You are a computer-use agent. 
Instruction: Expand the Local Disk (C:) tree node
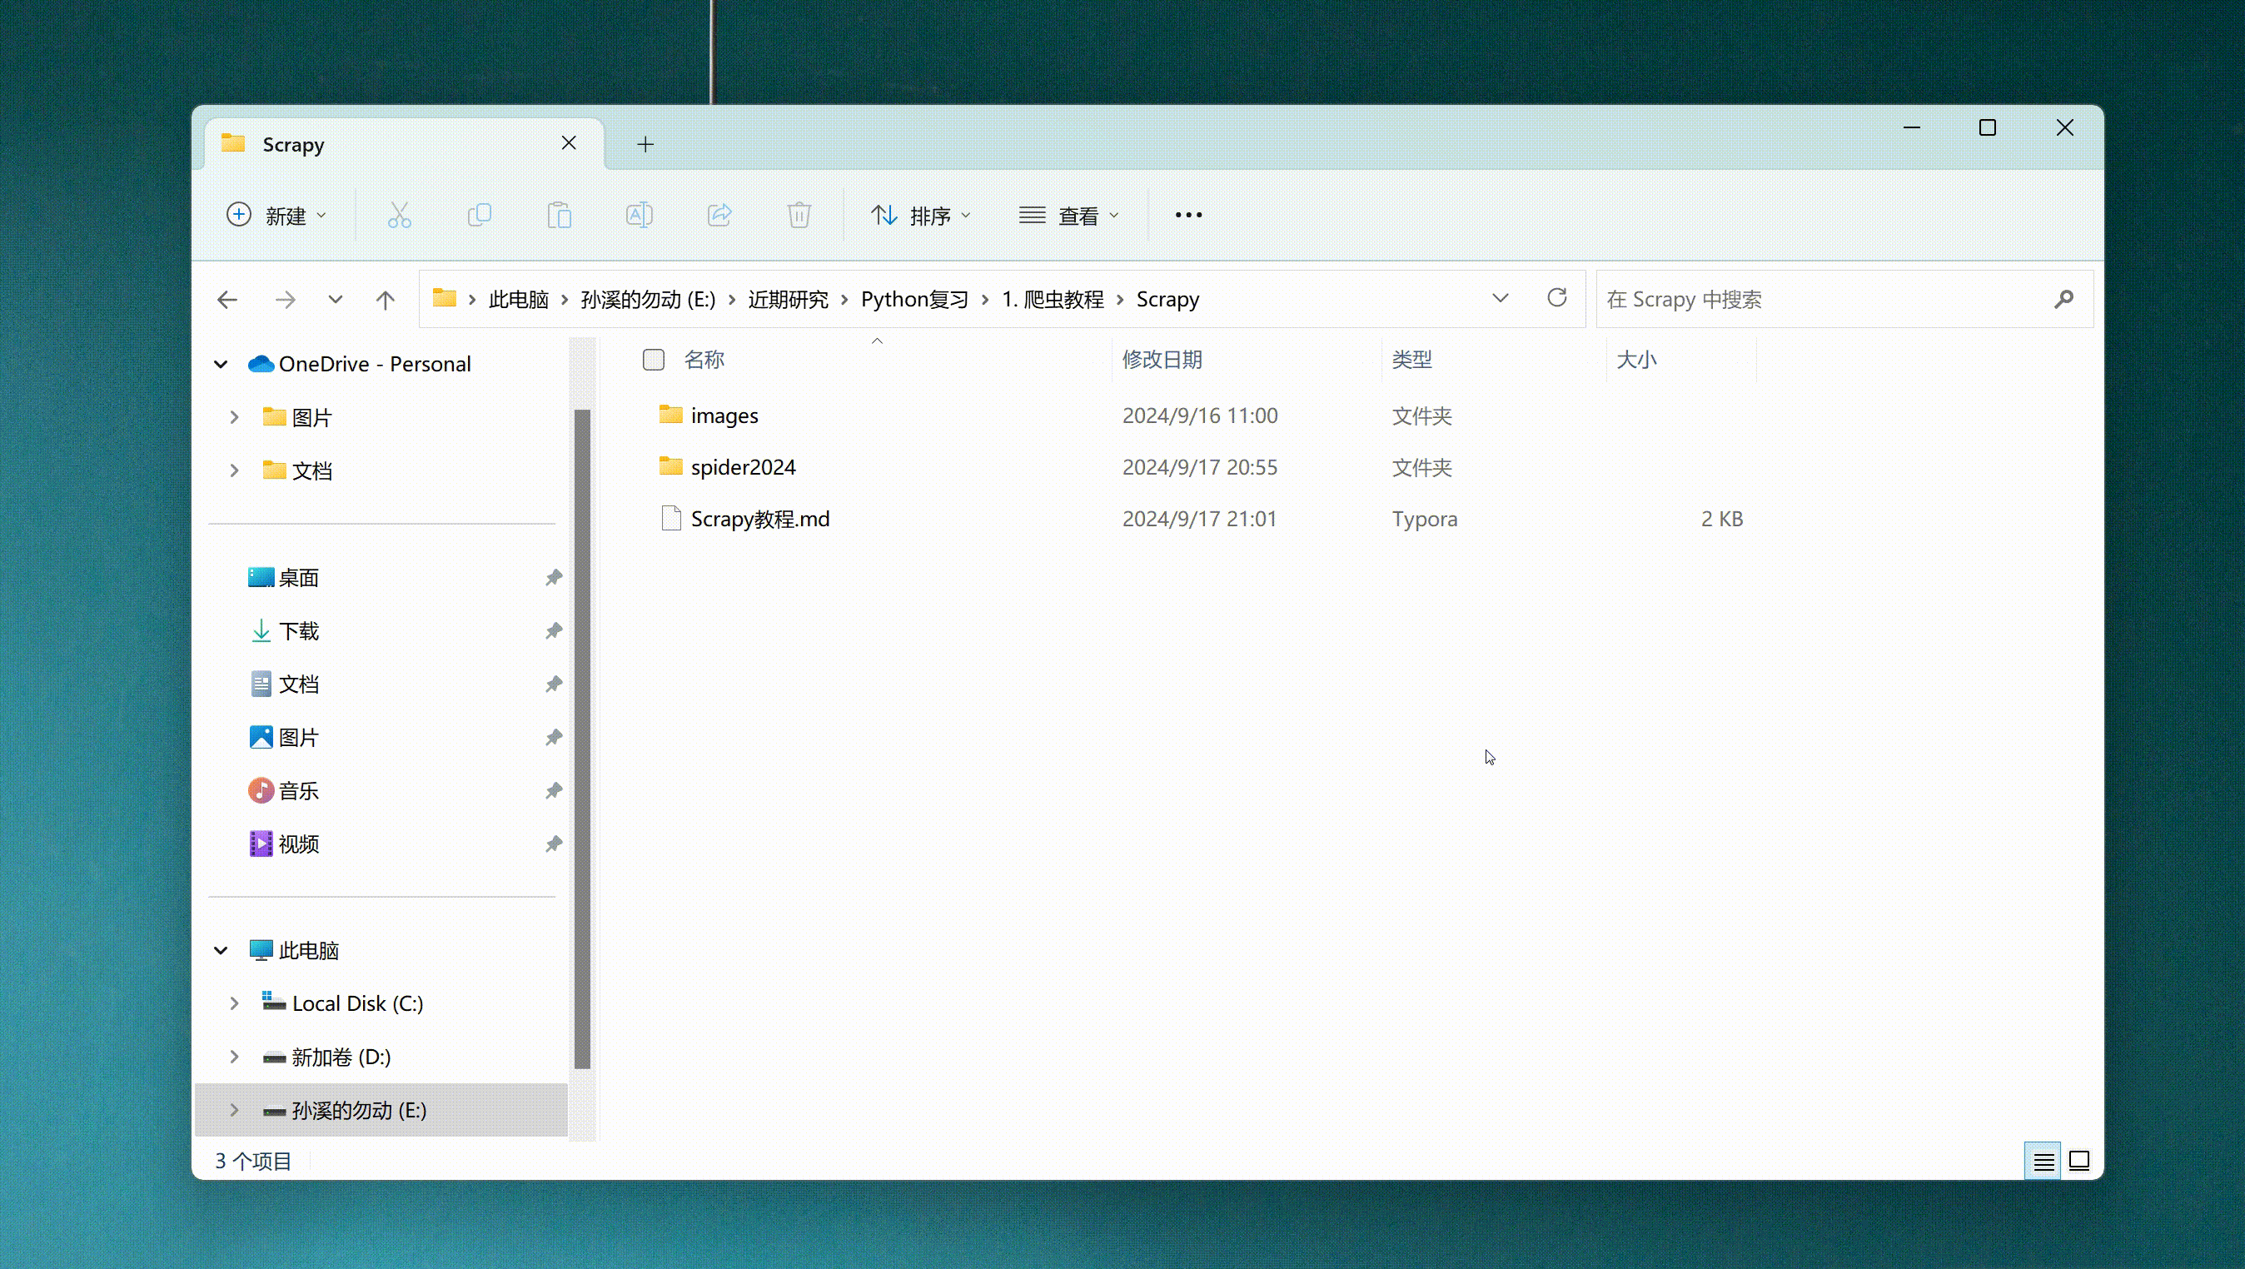[233, 1003]
